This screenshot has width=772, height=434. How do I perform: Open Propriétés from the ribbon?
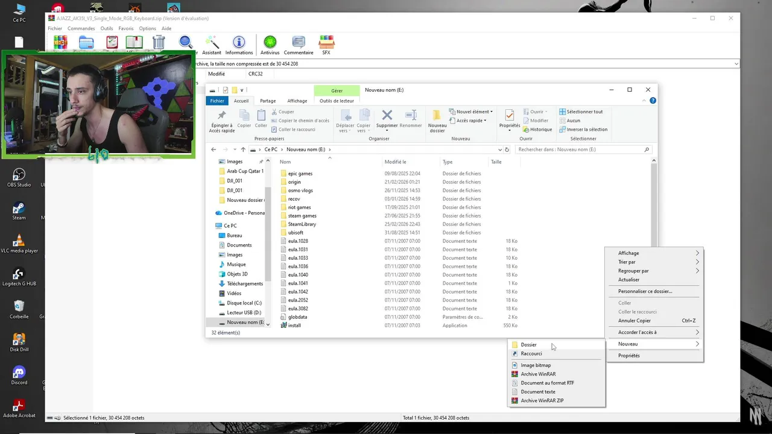click(x=510, y=121)
